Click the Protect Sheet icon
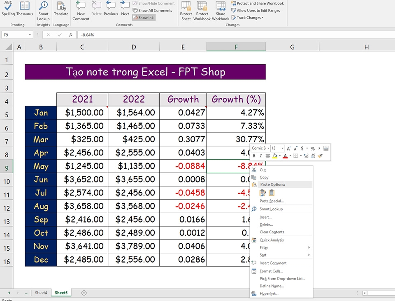Viewport: 395px width, 301px height. point(186,11)
